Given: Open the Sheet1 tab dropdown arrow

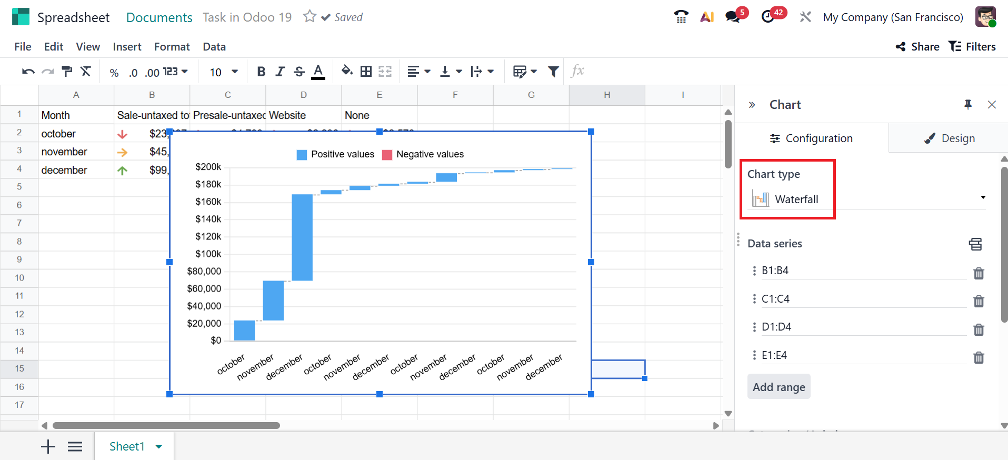Looking at the screenshot, I should click(159, 447).
